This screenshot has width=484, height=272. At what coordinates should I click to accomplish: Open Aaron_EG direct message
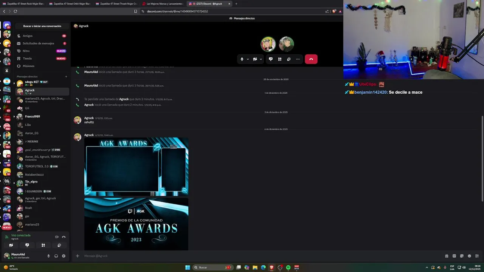point(42,133)
